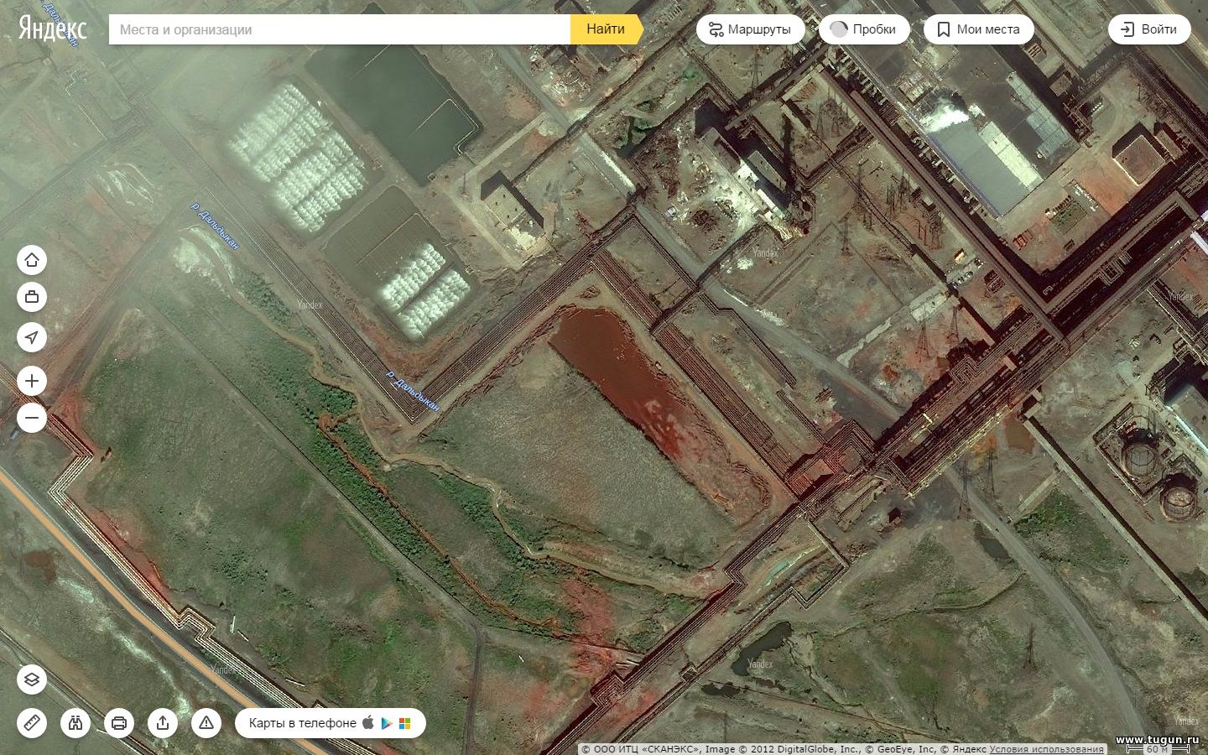Open 'Условия использования' link

coord(1046,749)
